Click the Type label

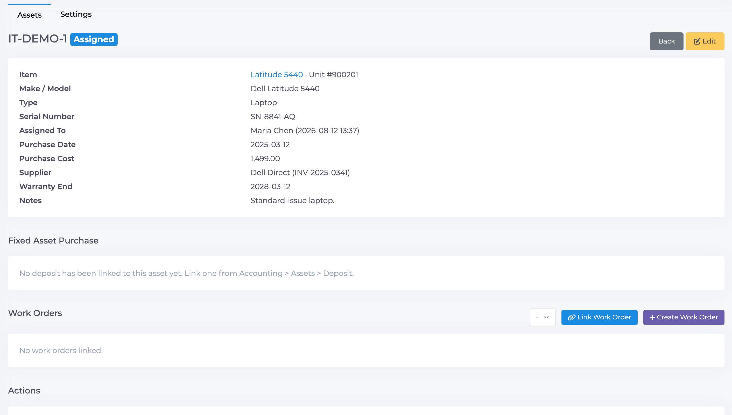coord(29,103)
